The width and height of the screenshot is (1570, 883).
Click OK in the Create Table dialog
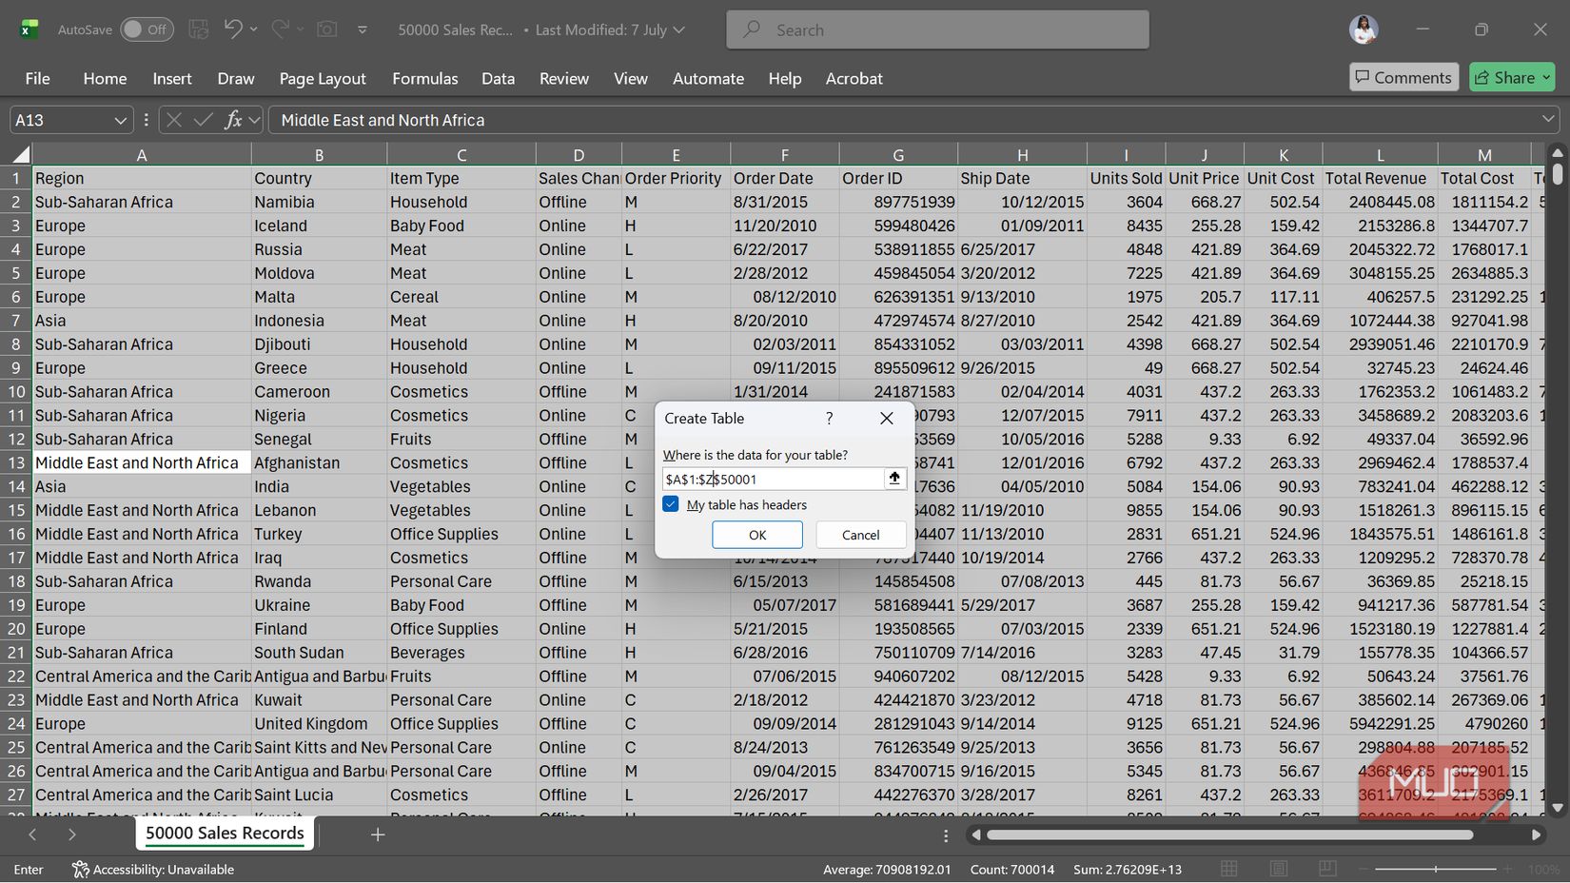point(756,535)
